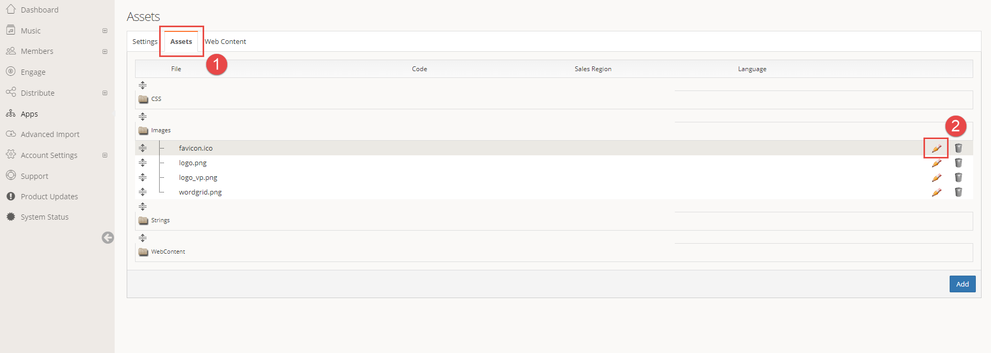Switch to the Web Content tab
The image size is (991, 353).
(225, 42)
